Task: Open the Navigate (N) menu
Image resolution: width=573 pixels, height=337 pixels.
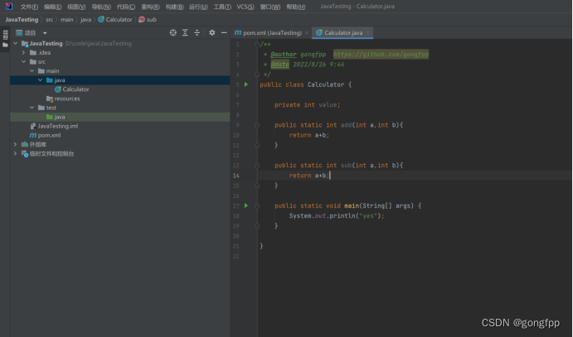Action: coord(101,7)
